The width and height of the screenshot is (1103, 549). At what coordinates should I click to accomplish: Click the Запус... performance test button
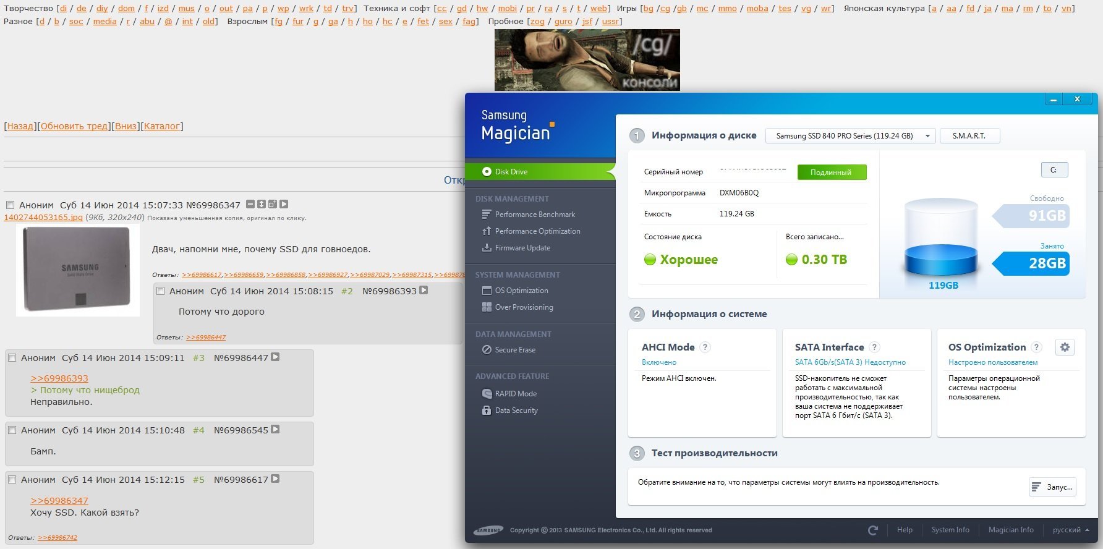click(x=1052, y=487)
